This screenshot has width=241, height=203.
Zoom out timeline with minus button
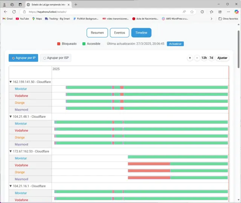197,58
